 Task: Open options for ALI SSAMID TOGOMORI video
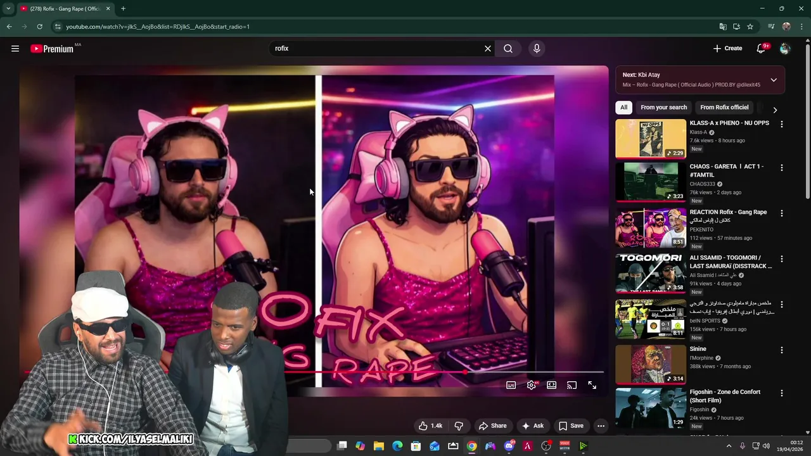point(781,258)
